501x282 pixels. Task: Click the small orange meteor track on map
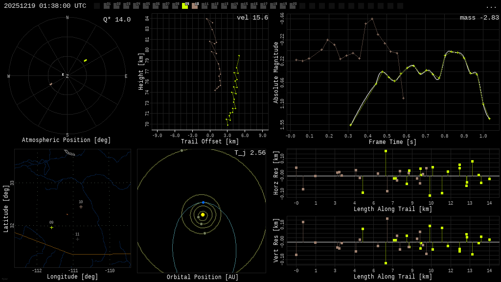[x=68, y=214]
